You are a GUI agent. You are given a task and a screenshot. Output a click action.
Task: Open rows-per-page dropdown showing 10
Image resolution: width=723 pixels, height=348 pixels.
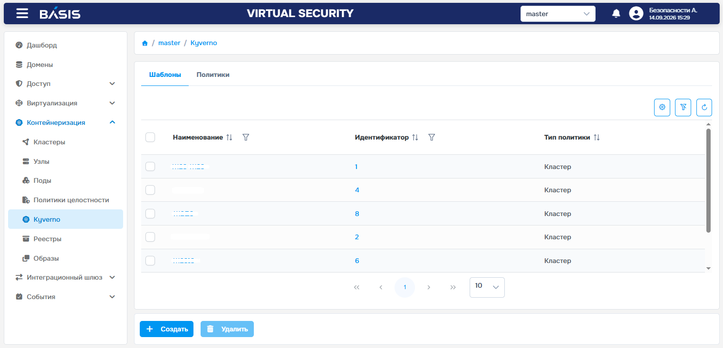(x=487, y=287)
